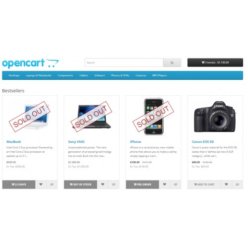
Task: Add Sony VAIO to wish list
Action: 103,185
